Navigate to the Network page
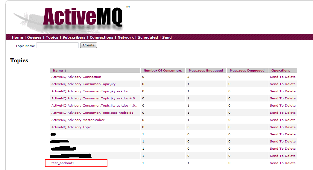313x170 pixels. pos(126,37)
